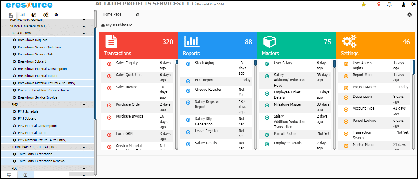Viewport: 418px width, 179px height.
Task: Open Breakdown Service Quotation menu item
Action: (x=39, y=47)
